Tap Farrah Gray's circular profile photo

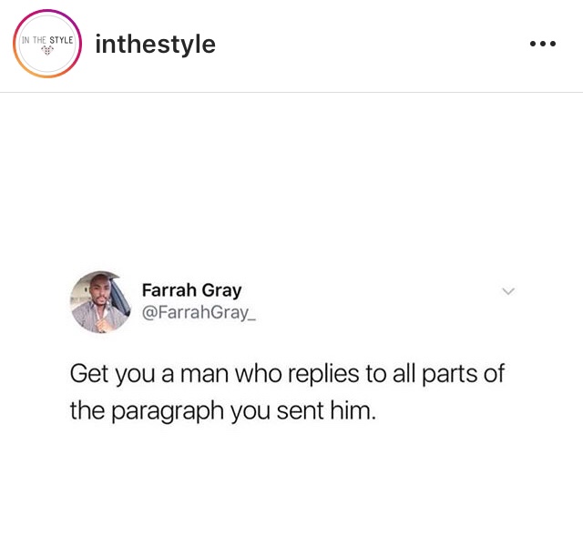pos(100,302)
